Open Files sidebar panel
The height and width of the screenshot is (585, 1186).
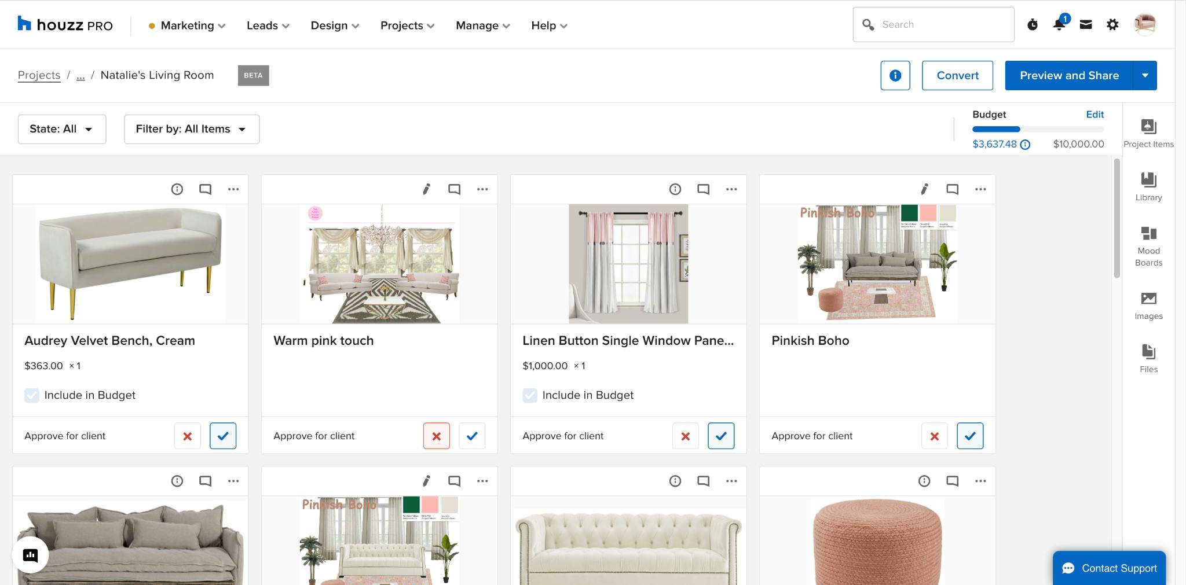1148,359
